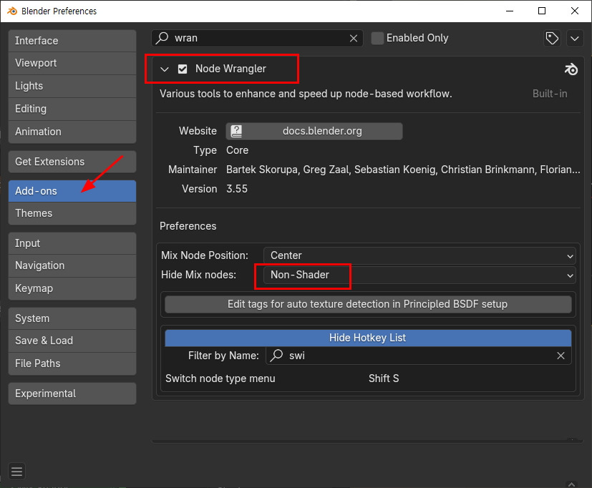Viewport: 592px width, 488px height.
Task: Select the Add-ons tab
Action: 72,191
